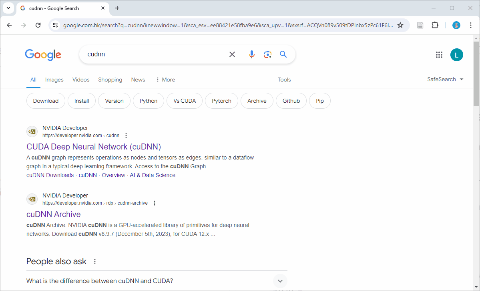Viewport: 480px width, 291px height.
Task: Switch to the Images tab
Action: [x=54, y=80]
